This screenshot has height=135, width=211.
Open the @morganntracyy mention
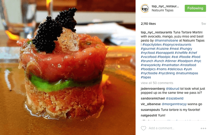click(174, 104)
